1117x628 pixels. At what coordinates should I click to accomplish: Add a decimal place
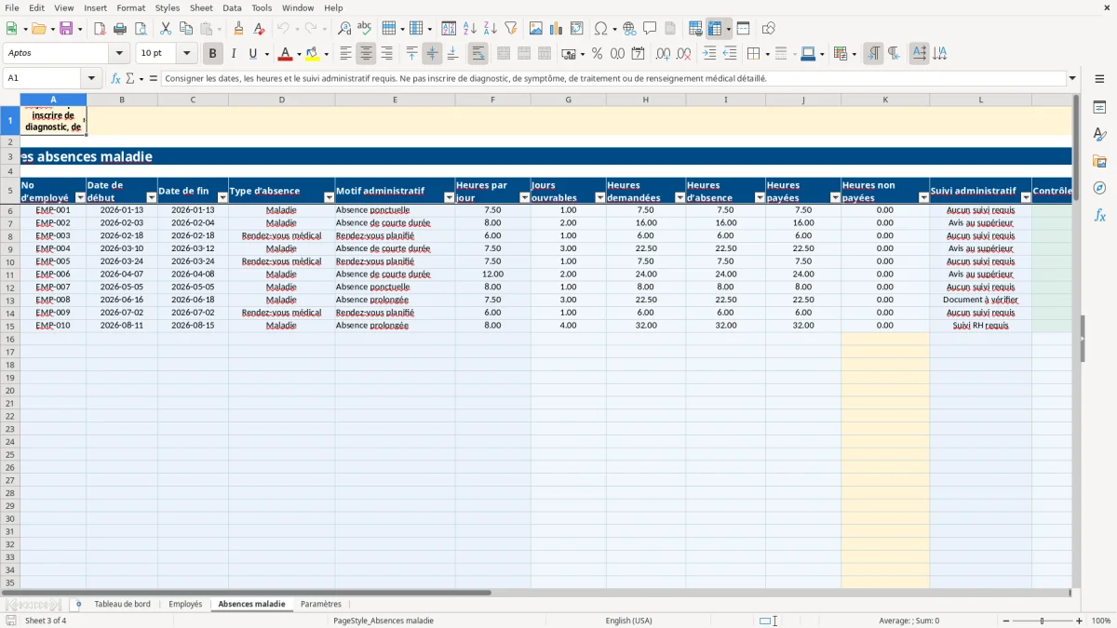[663, 53]
